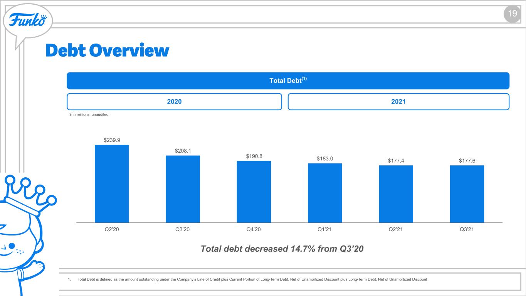
Task: Select the Q4'20 debt bar
Action: (254, 192)
